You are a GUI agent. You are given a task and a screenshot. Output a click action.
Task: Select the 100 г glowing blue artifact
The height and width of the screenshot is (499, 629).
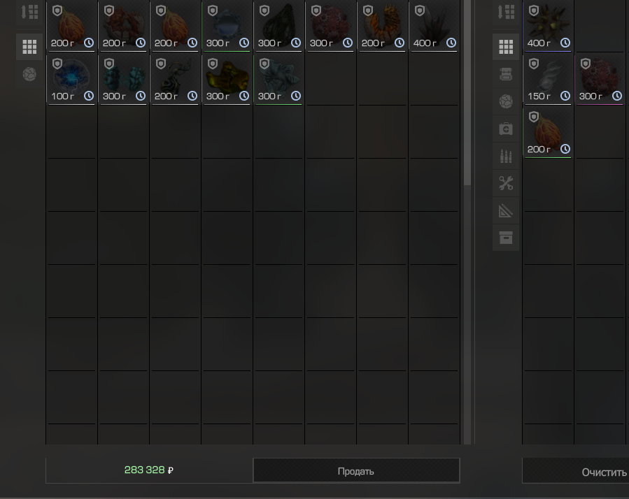(71, 80)
